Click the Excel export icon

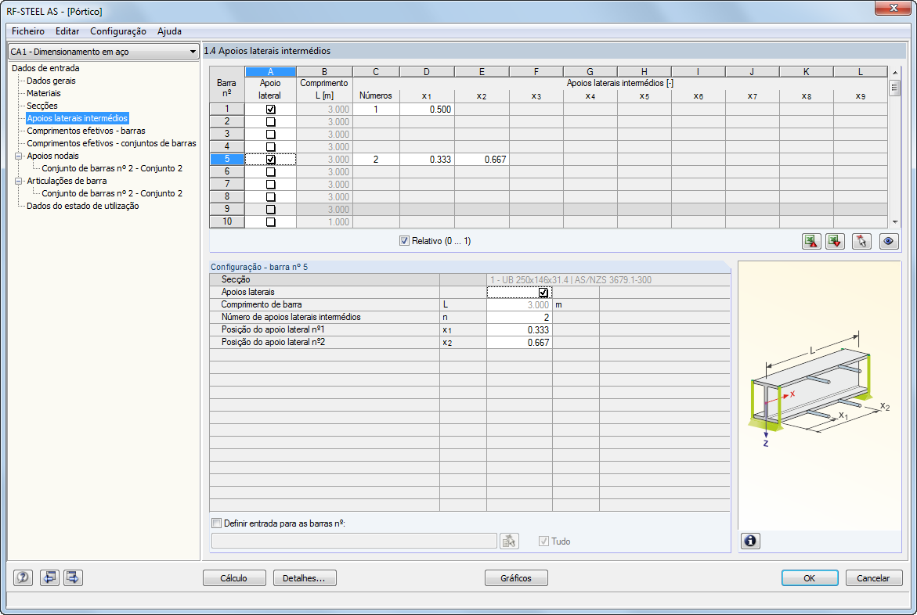point(811,242)
